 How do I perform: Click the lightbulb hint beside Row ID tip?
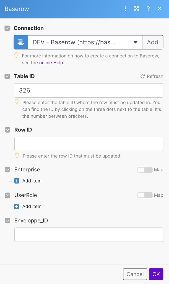pyautogui.click(x=16, y=156)
